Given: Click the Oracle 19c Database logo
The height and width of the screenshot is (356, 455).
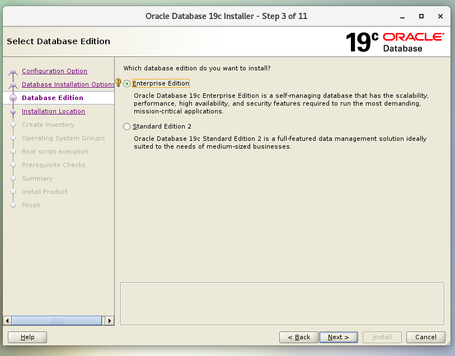Looking at the screenshot, I should pos(394,42).
